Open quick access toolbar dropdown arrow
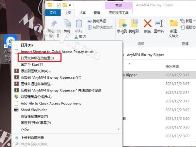Viewport: 196px width, 147px height. pyautogui.click(x=70, y=5)
